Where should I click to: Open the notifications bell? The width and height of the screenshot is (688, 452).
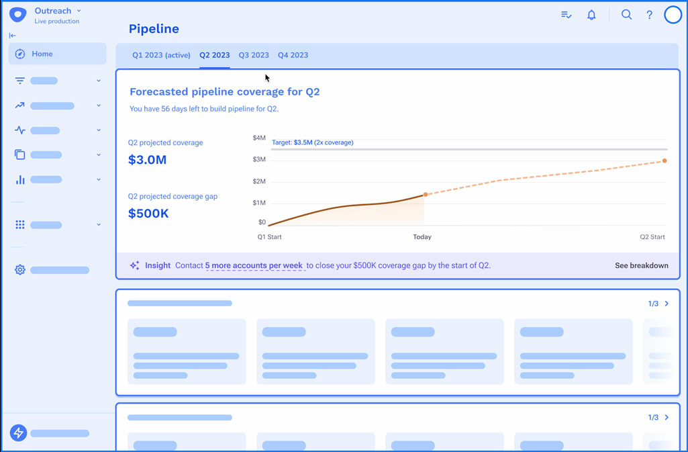pyautogui.click(x=591, y=14)
